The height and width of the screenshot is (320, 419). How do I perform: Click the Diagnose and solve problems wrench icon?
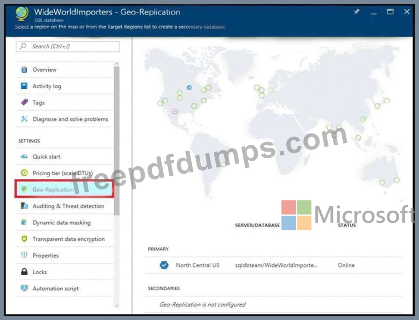[x=24, y=119]
